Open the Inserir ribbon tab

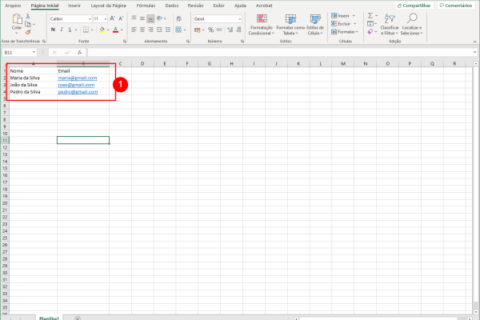[74, 5]
